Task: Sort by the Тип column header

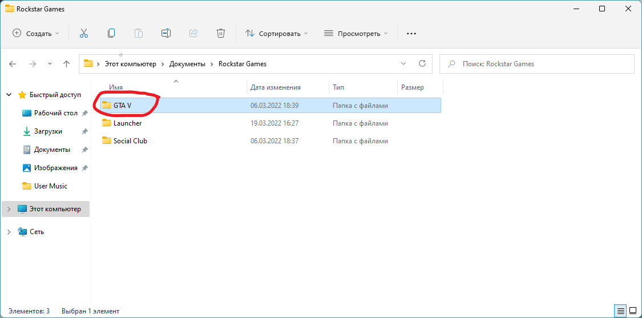Action: coord(338,87)
